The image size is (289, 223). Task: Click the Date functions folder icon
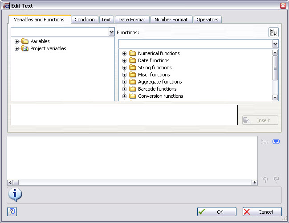coord(132,60)
